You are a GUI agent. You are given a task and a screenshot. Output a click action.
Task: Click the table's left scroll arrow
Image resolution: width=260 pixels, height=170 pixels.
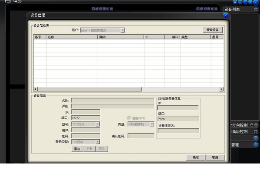pos(35,89)
